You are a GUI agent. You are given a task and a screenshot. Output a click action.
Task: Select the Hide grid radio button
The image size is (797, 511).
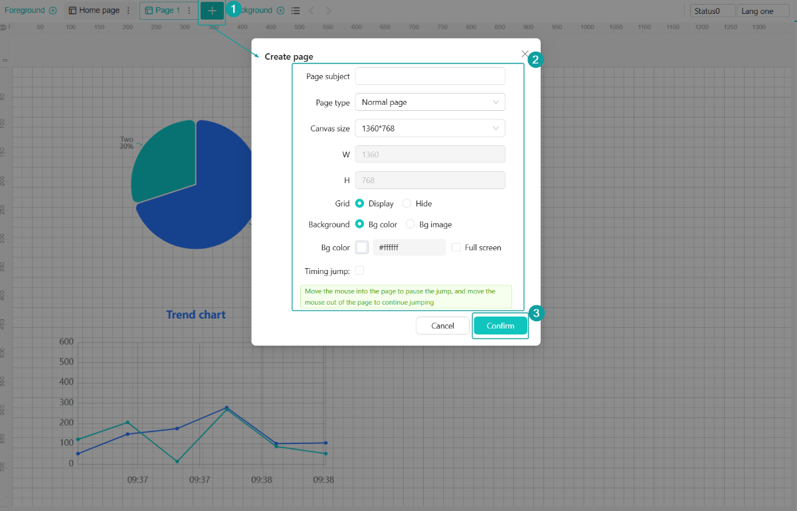406,204
